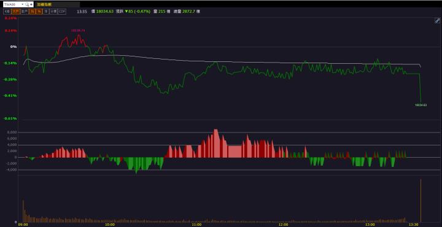The height and width of the screenshot is (227, 442).
Task: Click the CDF toolbar button
Action: click(62, 12)
